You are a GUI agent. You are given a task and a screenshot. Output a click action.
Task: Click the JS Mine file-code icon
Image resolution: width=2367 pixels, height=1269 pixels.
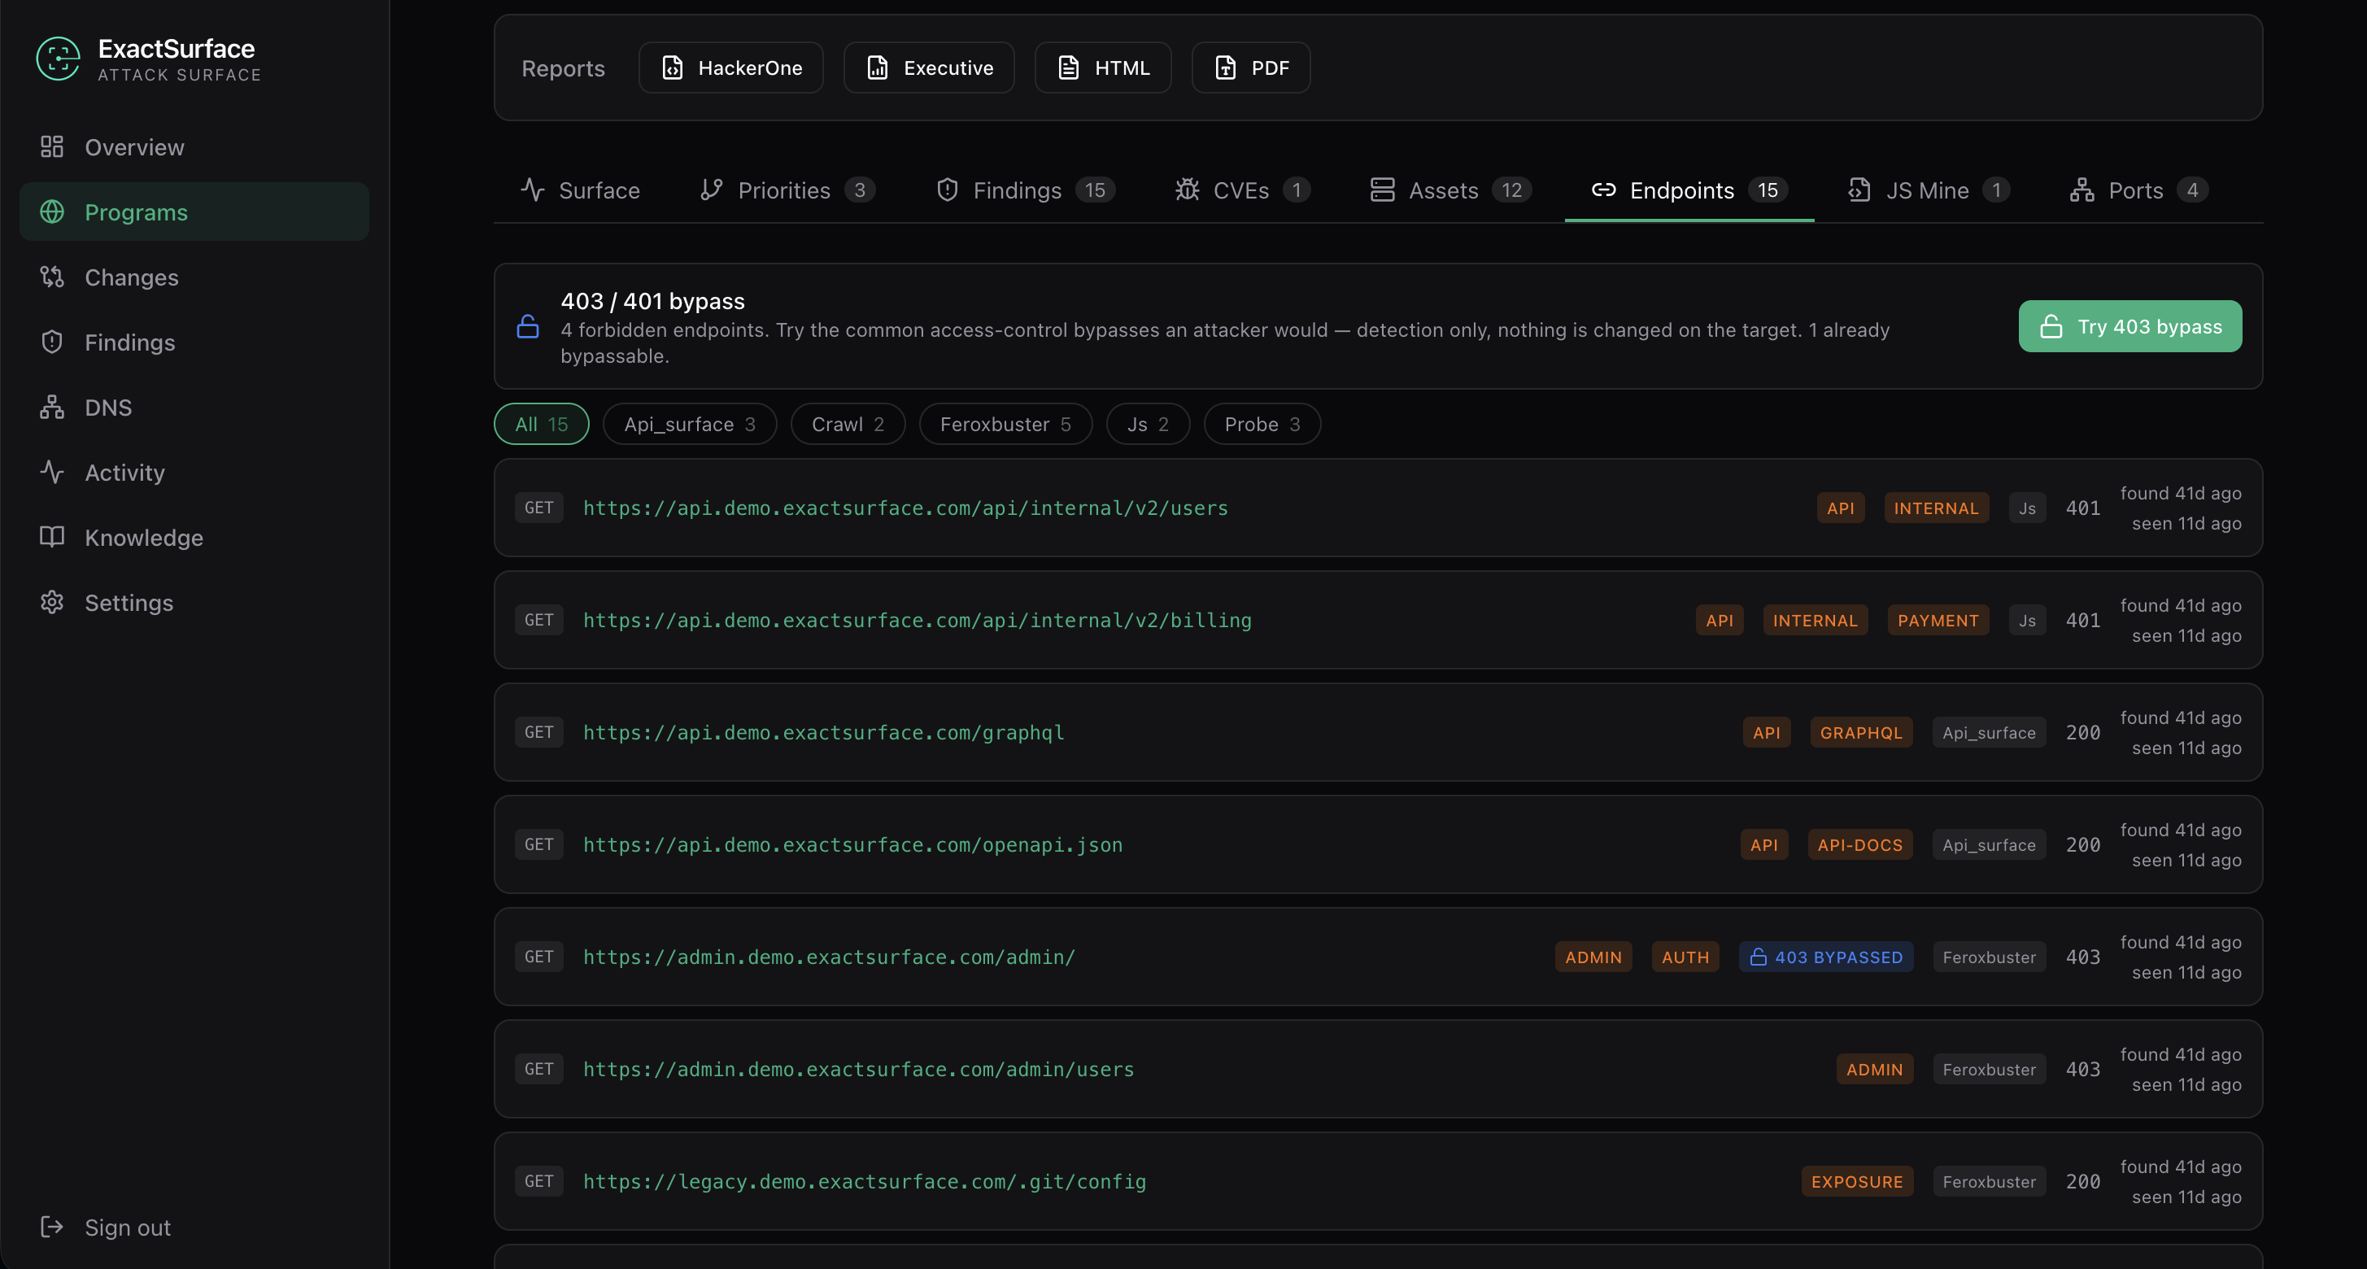(x=1859, y=190)
